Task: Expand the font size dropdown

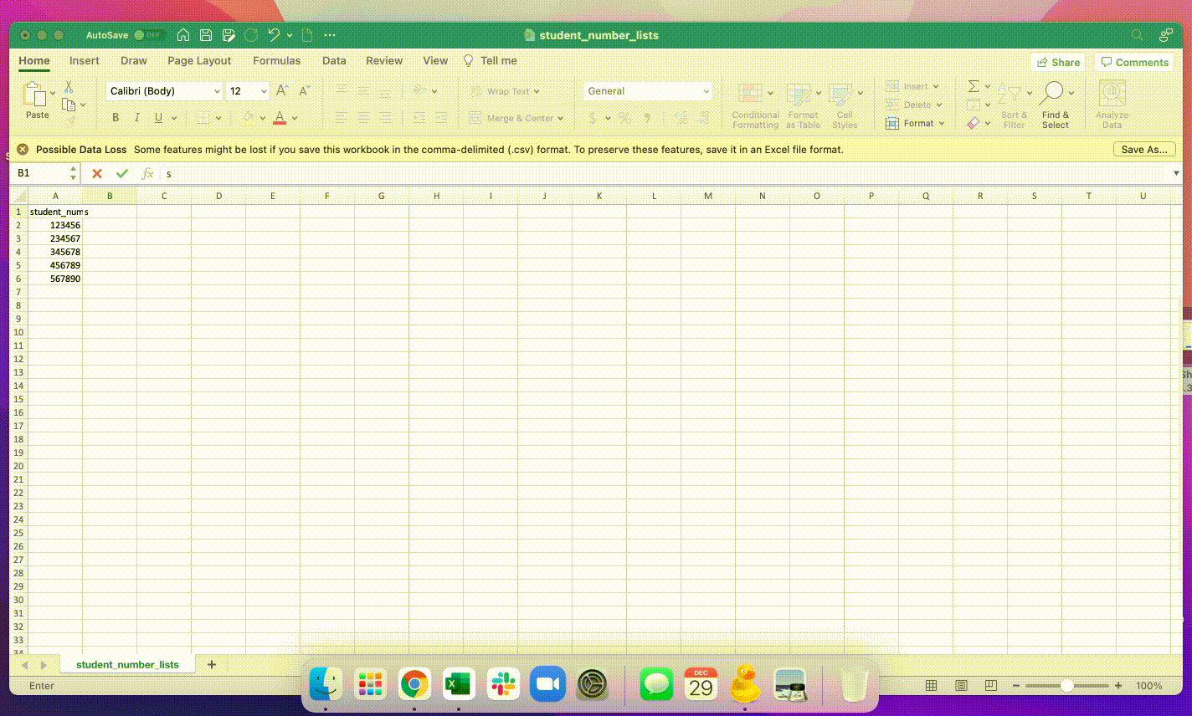Action: 262,90
